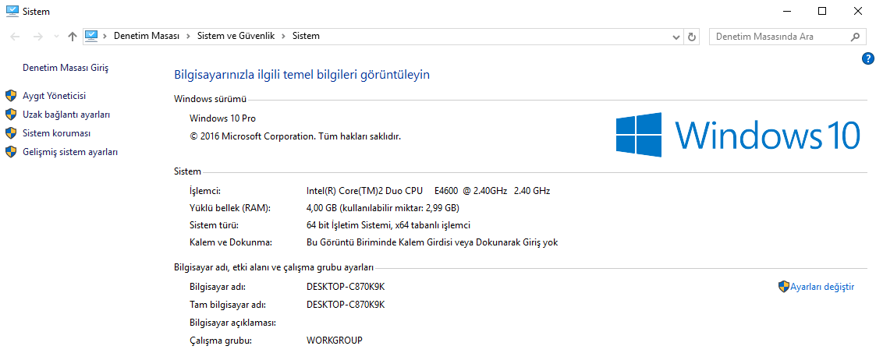
Task: Click the page heading Bilgisayarınızla ilgili temel bilgileri
Action: click(x=302, y=75)
